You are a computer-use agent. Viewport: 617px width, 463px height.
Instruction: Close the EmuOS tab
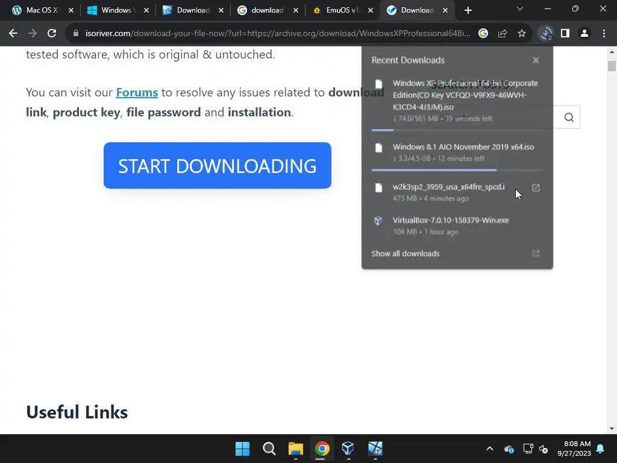(x=371, y=10)
